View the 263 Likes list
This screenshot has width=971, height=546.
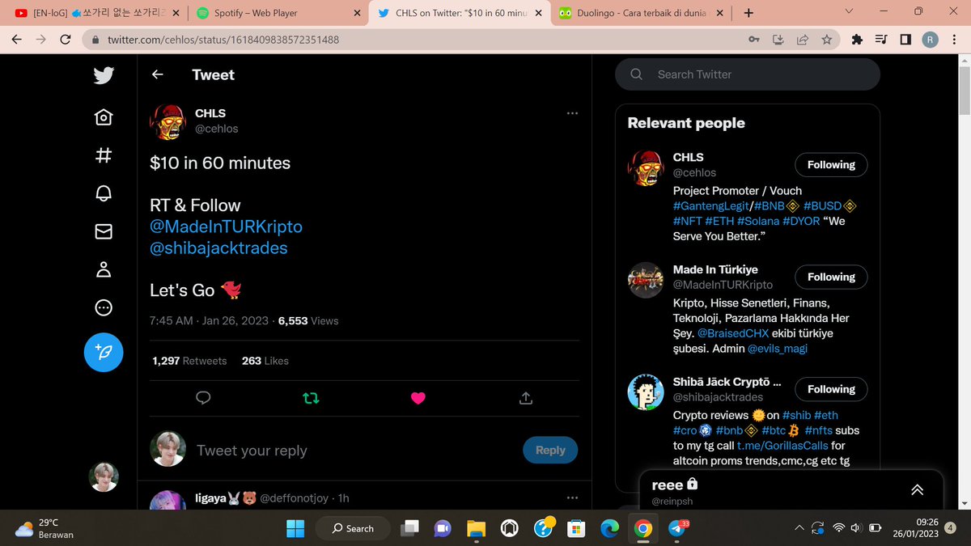pyautogui.click(x=265, y=361)
